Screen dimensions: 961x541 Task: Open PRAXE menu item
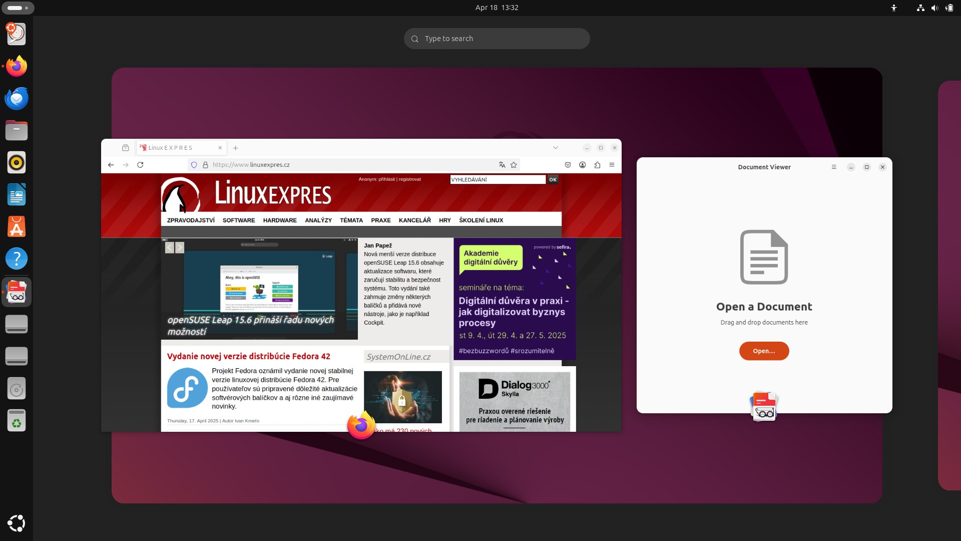381,220
